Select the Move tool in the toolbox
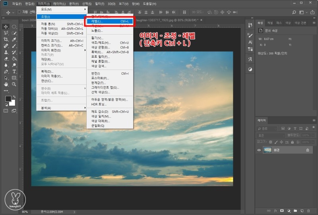 click(6, 27)
